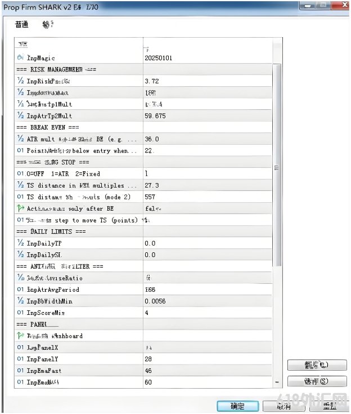
Task: Click the reset button at bottom right
Action: (330, 406)
